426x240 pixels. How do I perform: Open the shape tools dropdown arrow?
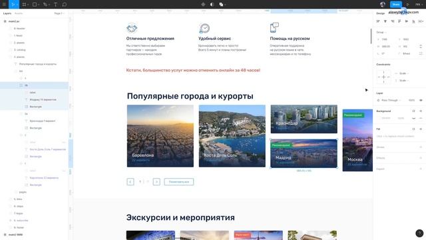(39, 5)
